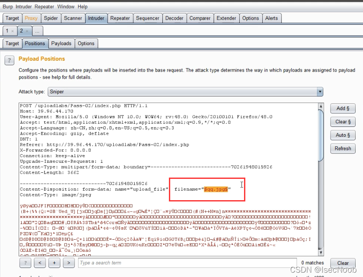Expand the Attack type Sniper dropdown
Viewport: 363px width, 277px height.
click(185, 92)
